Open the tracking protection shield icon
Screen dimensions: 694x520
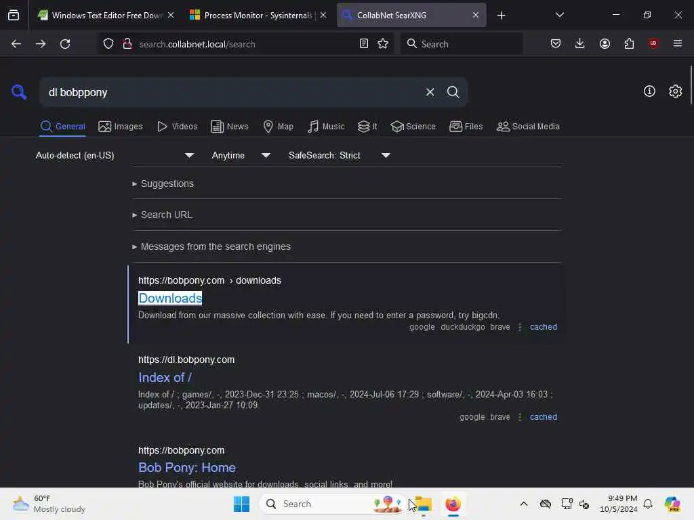[x=108, y=44]
